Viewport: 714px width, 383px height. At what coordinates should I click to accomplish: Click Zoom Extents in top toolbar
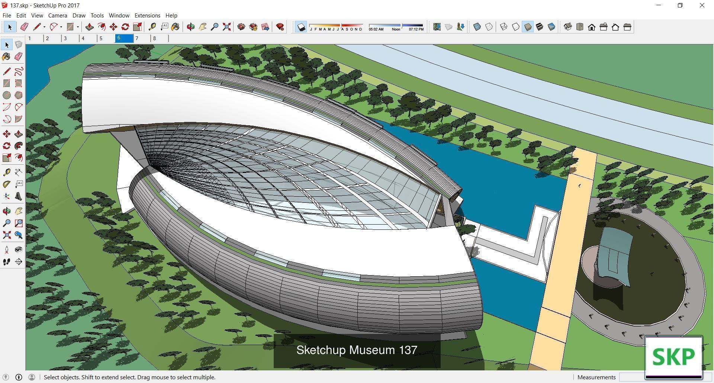tap(226, 27)
